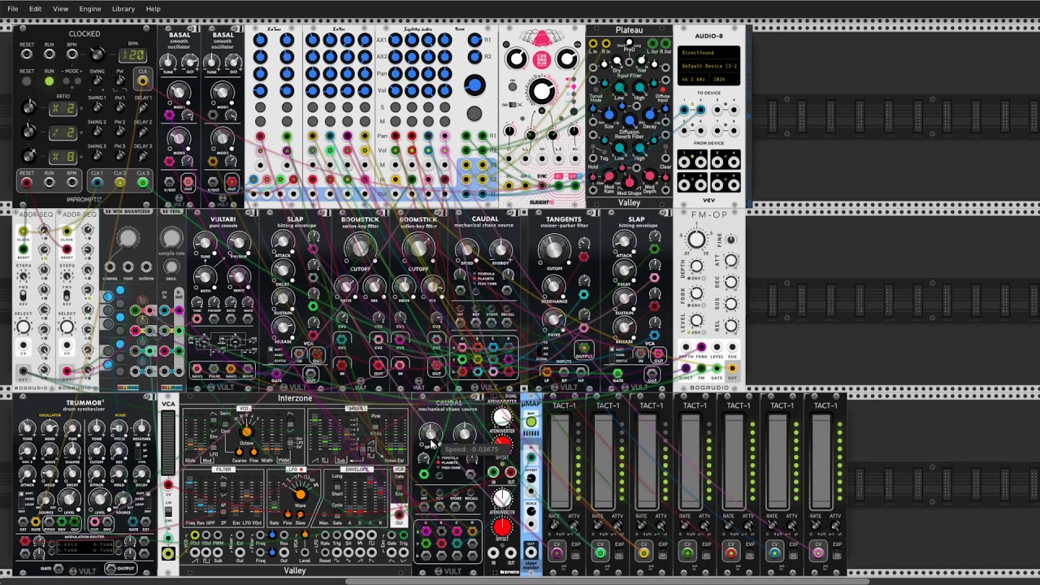Image resolution: width=1040 pixels, height=585 pixels.
Task: Click AUDIO-8's To Device input jack 1
Action: (684, 110)
